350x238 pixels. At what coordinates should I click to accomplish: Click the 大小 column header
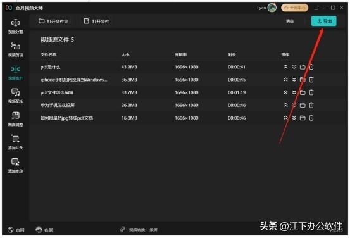click(125, 54)
